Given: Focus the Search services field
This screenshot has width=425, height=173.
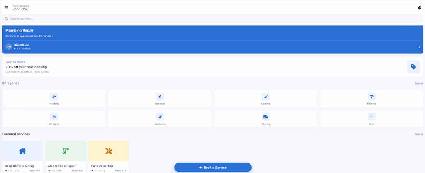Looking at the screenshot, I should pyautogui.click(x=213, y=19).
